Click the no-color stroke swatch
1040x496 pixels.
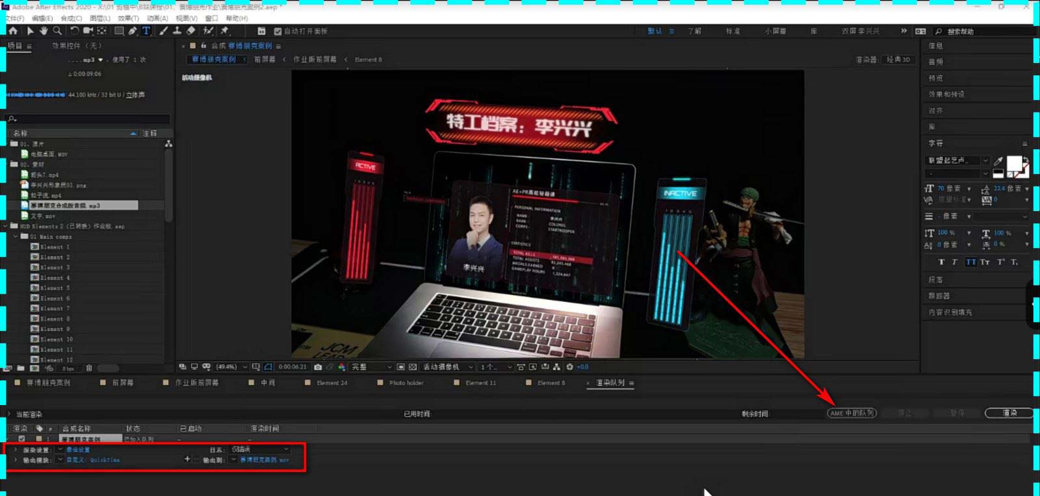(1011, 174)
